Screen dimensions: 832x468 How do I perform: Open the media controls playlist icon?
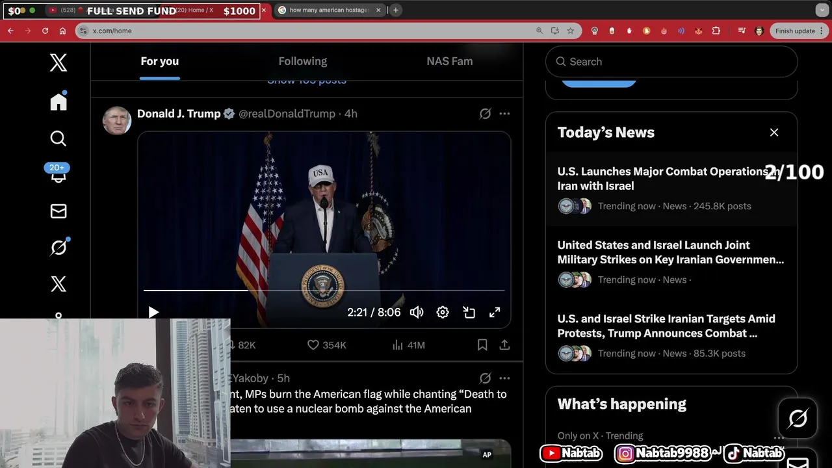pyautogui.click(x=742, y=31)
